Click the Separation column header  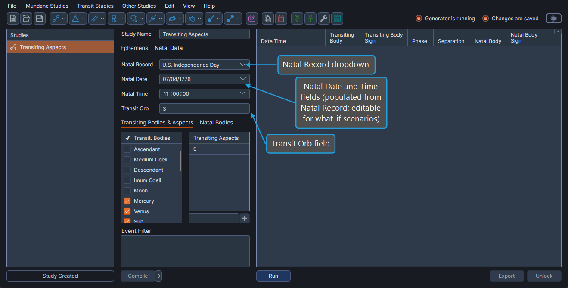point(451,37)
